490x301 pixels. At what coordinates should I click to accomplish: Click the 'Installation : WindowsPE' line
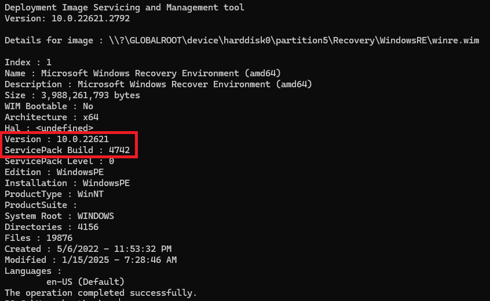pyautogui.click(x=67, y=183)
